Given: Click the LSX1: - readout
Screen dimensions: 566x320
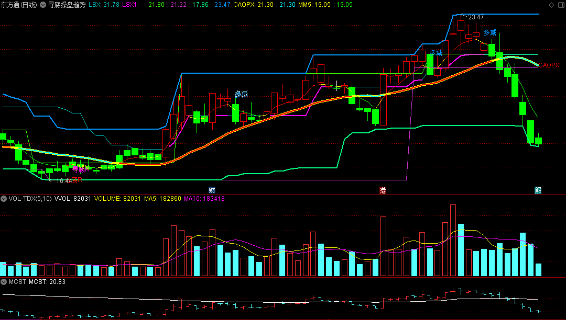Looking at the screenshot, I should pyautogui.click(x=132, y=5).
